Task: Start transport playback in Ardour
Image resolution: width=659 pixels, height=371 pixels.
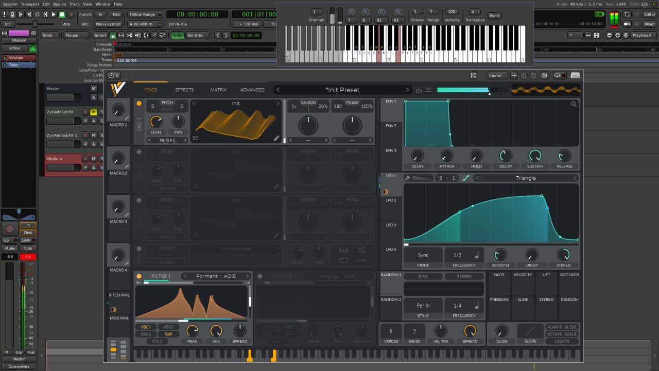Action: (x=54, y=14)
